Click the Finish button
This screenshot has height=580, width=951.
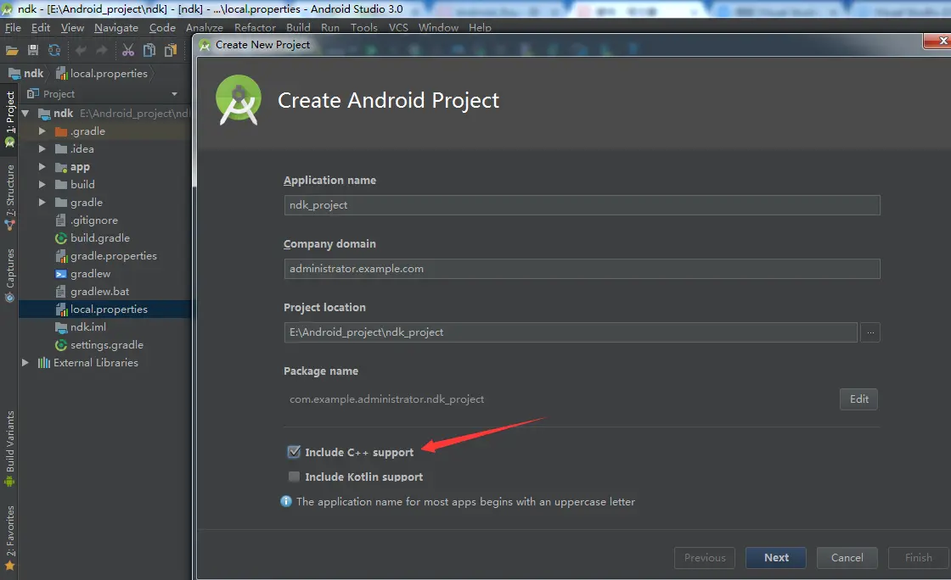(918, 558)
